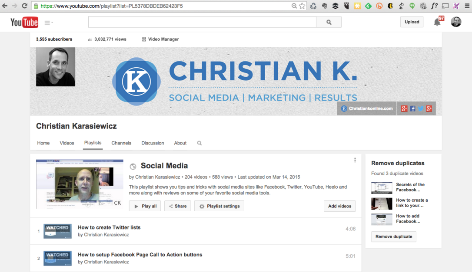This screenshot has width=472, height=272.
Task: Go to the About tab
Action: point(180,143)
